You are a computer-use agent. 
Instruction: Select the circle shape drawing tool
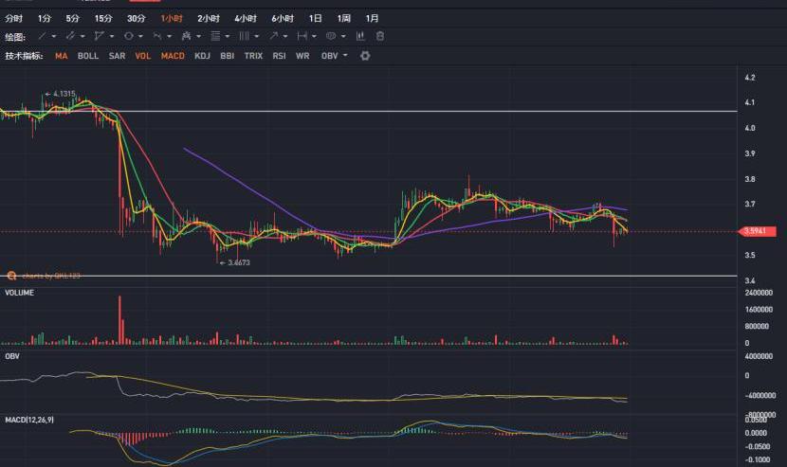[128, 36]
